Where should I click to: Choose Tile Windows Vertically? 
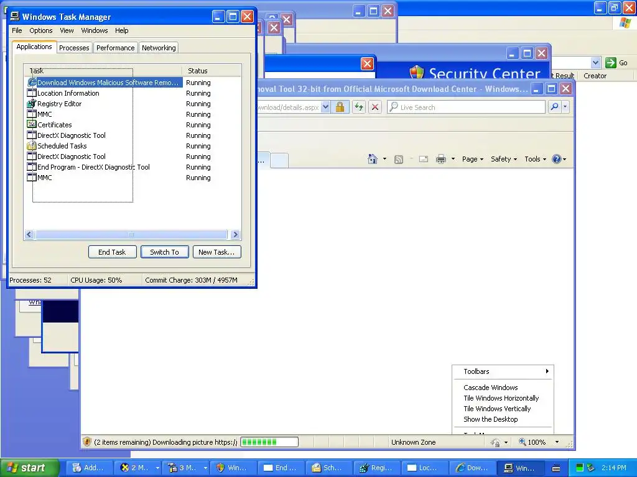click(503, 409)
